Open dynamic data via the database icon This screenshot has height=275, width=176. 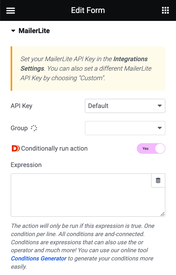click(x=158, y=180)
